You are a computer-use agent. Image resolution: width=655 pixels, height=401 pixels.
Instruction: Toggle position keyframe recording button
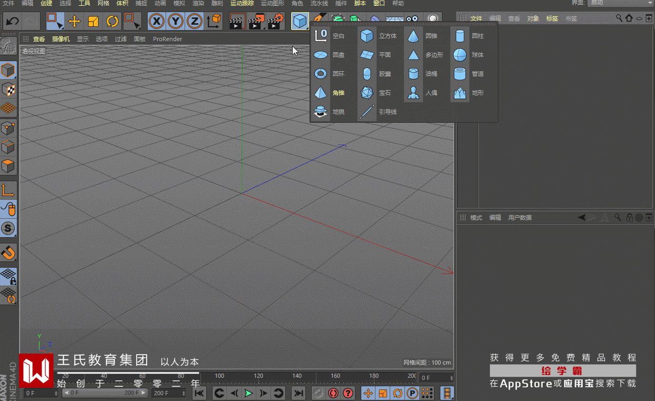coord(368,393)
